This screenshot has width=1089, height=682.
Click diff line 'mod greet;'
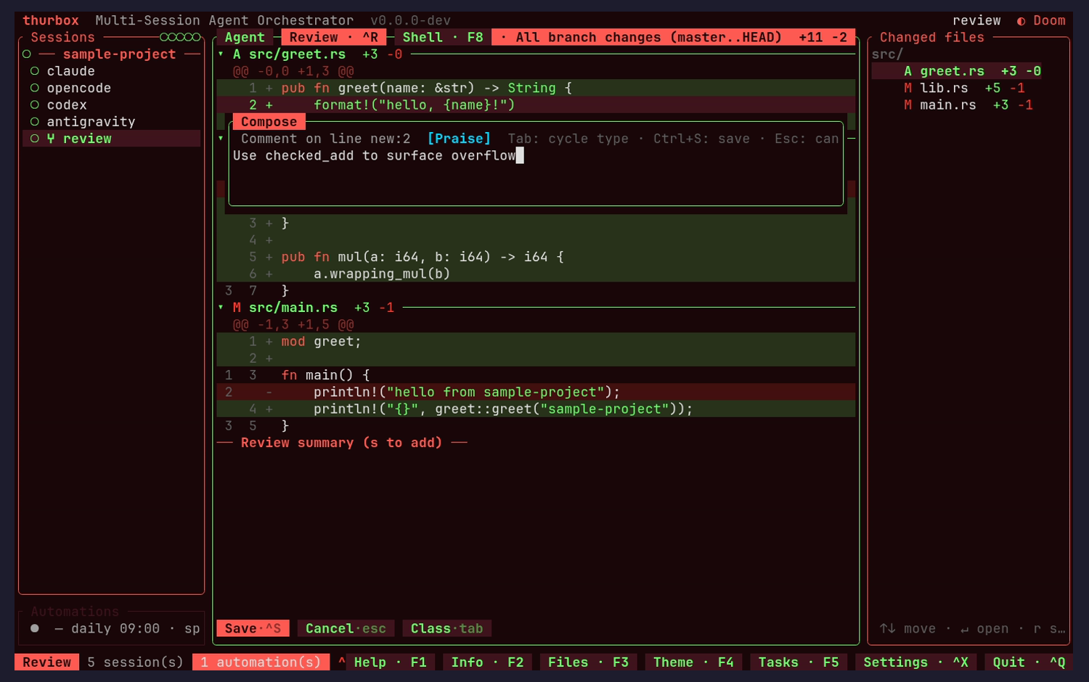tap(536, 341)
